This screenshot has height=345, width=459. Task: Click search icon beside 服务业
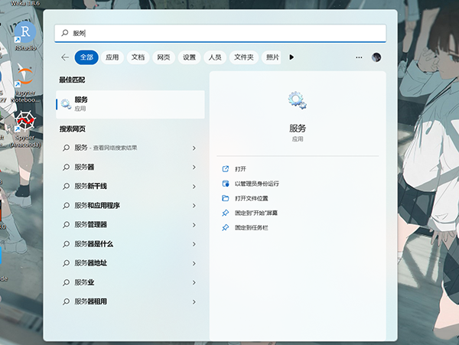(66, 282)
